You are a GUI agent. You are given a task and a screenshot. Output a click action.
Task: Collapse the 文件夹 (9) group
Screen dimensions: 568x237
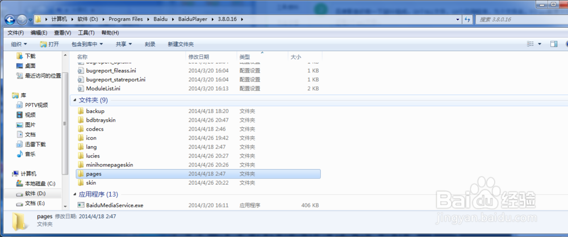click(74, 100)
